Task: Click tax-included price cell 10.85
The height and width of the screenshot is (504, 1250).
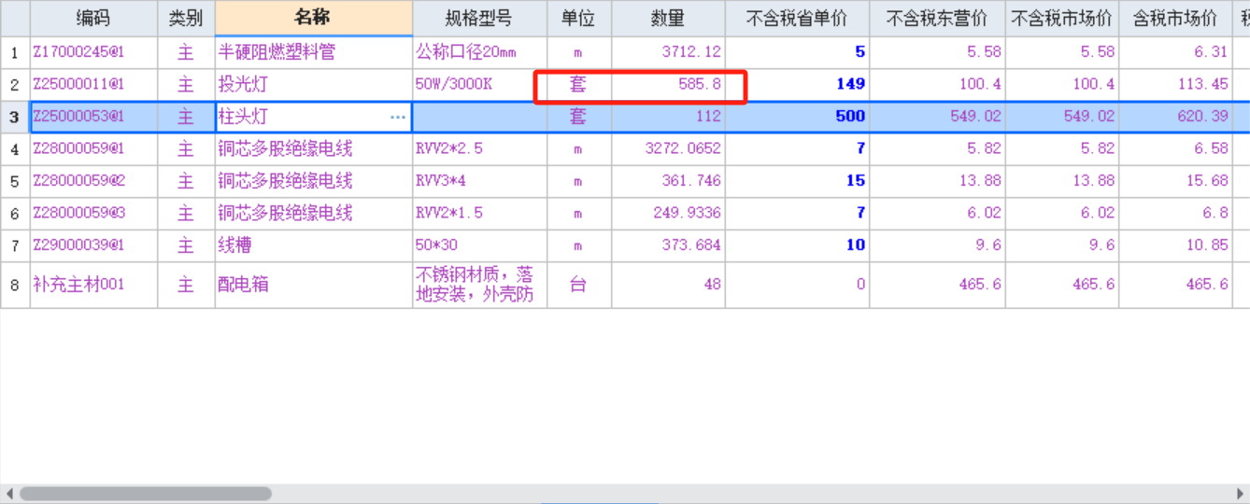Action: click(x=1175, y=245)
